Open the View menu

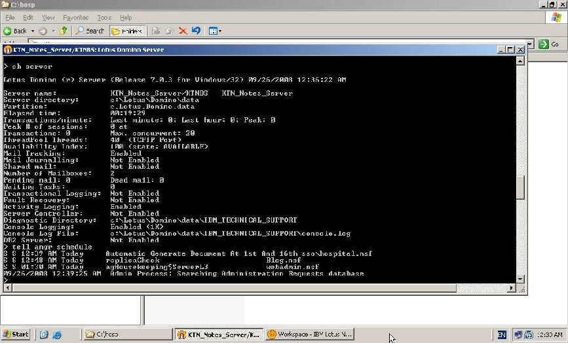tap(48, 18)
